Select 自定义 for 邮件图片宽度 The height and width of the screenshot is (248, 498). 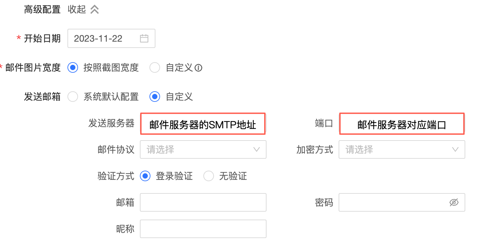[x=155, y=68]
